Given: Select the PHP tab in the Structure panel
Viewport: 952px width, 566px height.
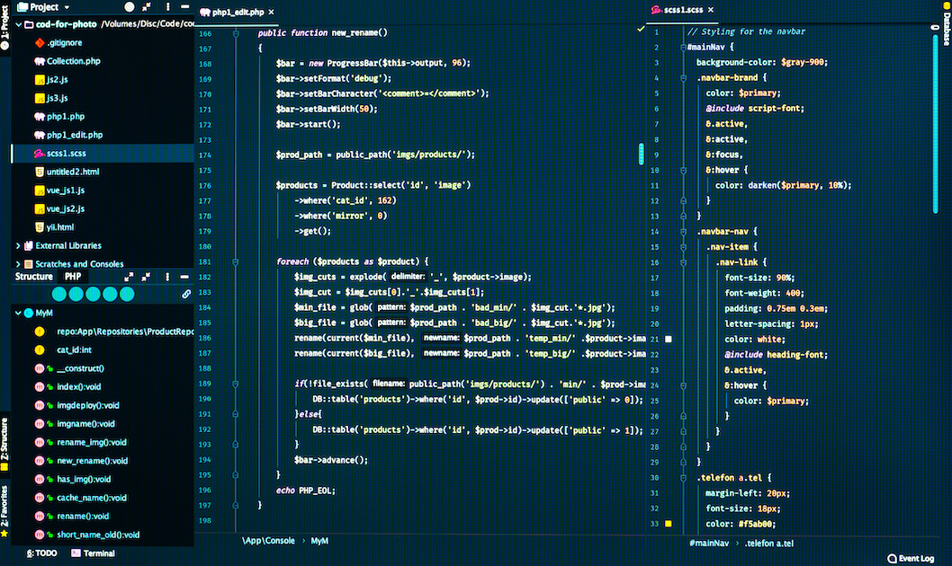Looking at the screenshot, I should tap(73, 276).
